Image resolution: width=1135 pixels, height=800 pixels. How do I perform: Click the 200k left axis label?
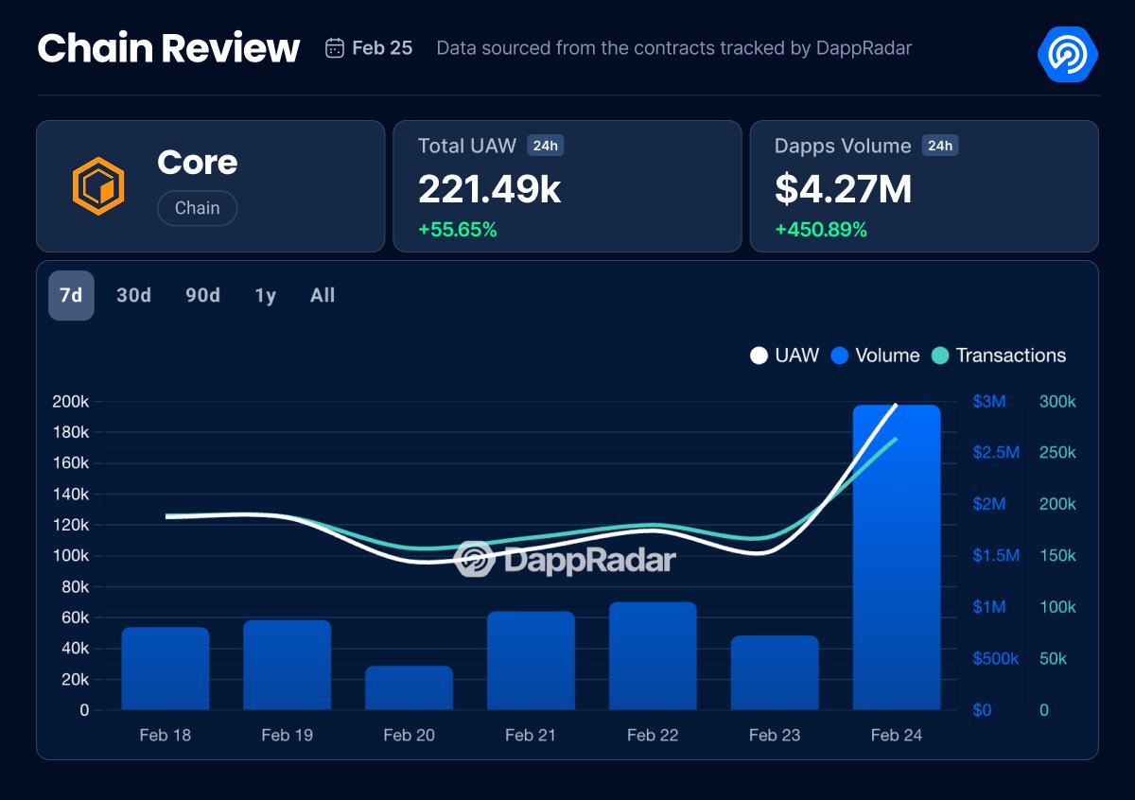[x=71, y=402]
